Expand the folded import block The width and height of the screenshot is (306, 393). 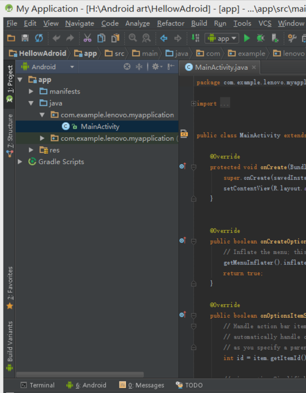click(193, 103)
